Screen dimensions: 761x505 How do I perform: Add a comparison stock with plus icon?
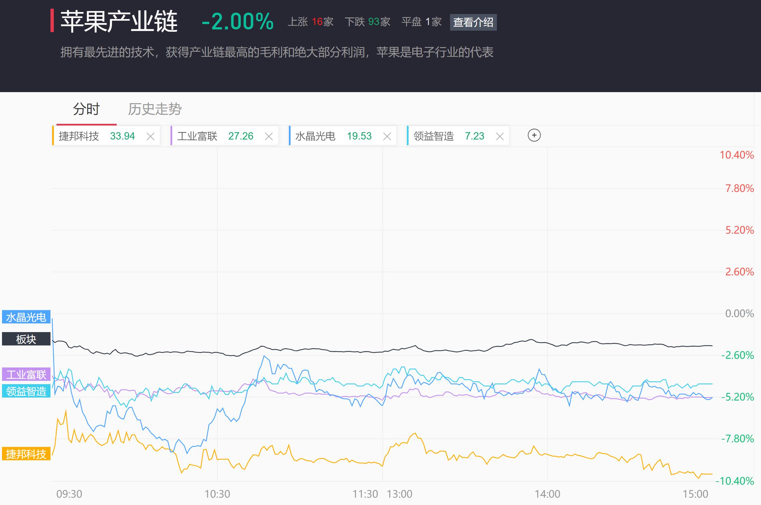534,136
